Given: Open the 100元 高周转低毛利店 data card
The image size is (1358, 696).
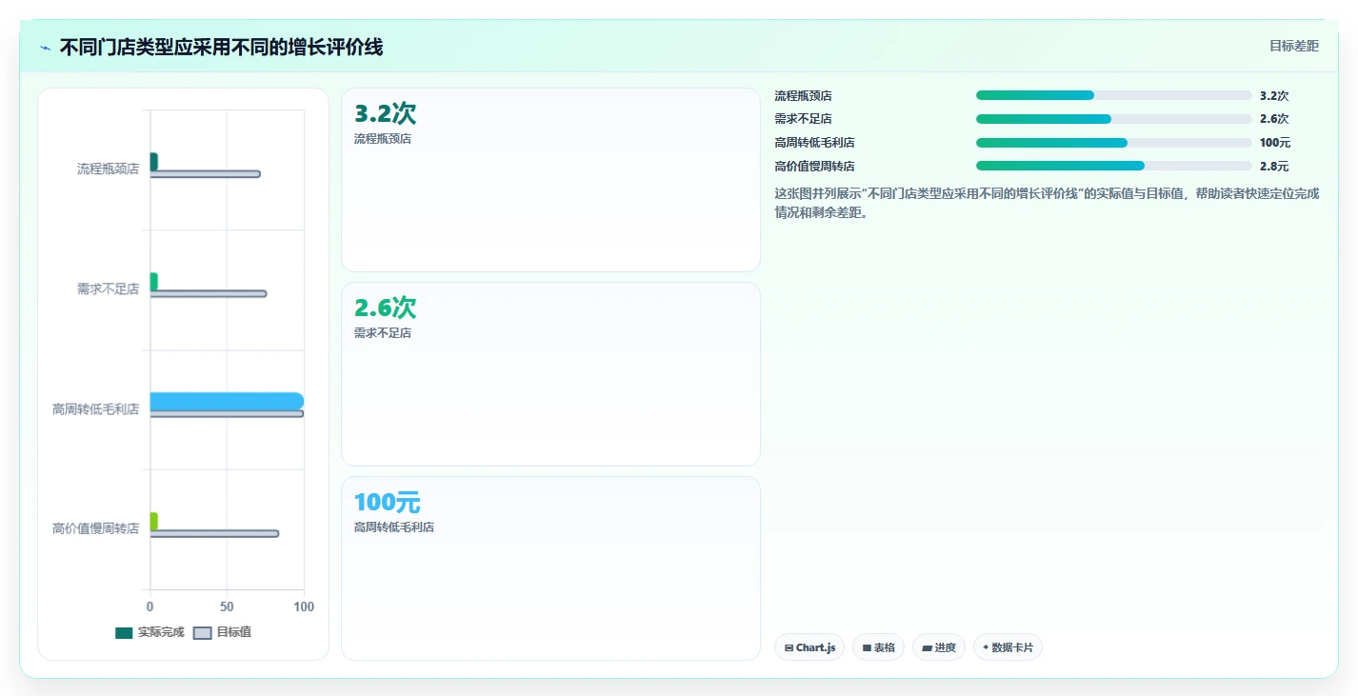Looking at the screenshot, I should tap(550, 568).
